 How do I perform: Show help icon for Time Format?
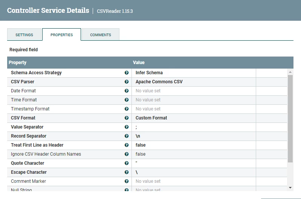[127, 100]
